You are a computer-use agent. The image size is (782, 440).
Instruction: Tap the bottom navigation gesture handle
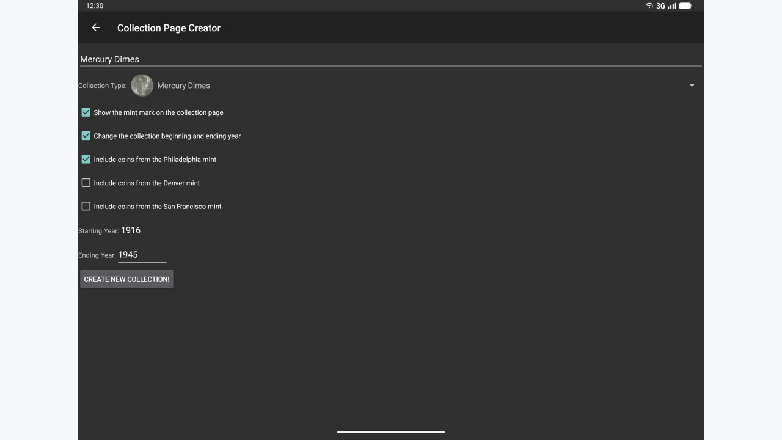[x=391, y=432]
